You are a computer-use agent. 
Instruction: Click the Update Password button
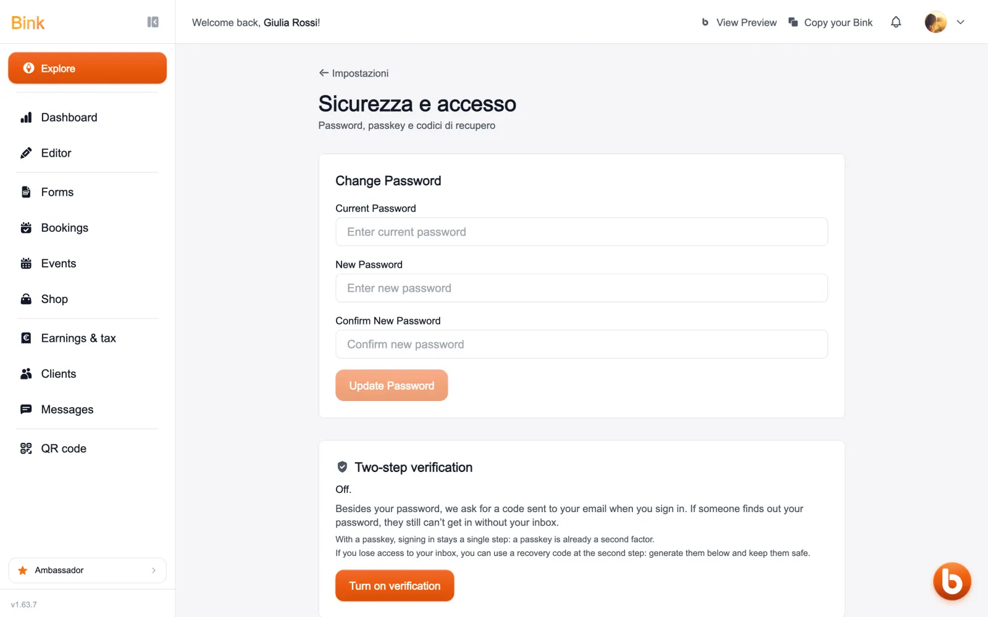pos(391,386)
